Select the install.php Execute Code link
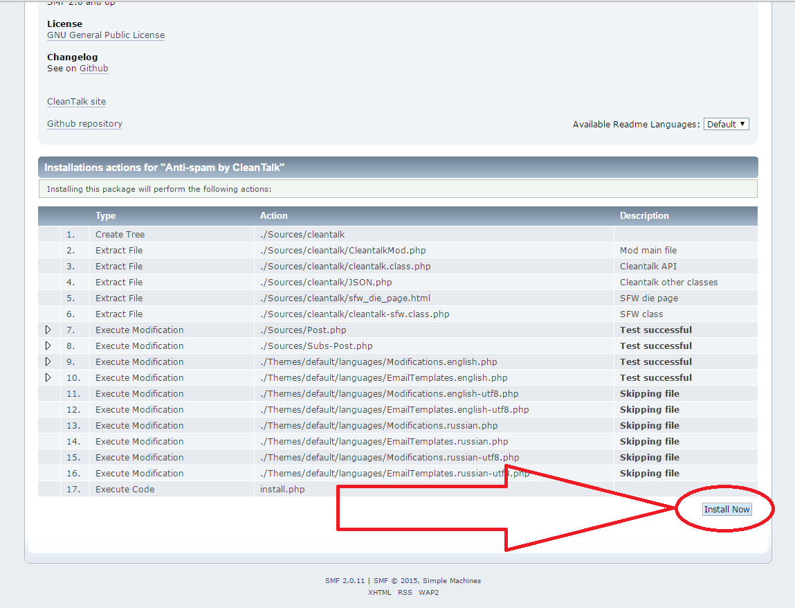This screenshot has height=608, width=795. [282, 489]
